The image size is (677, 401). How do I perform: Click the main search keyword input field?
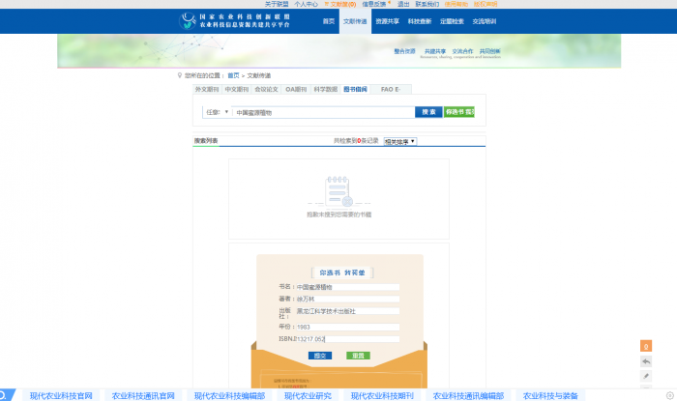324,112
